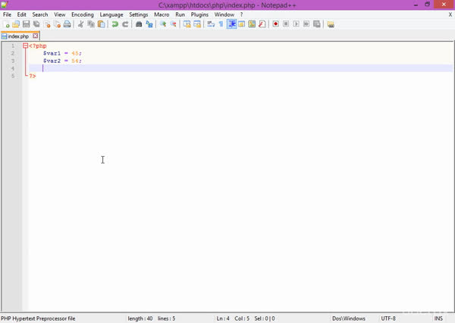455x323 pixels.
Task: Toggle the highlighted Indent guide button
Action: tap(232, 24)
